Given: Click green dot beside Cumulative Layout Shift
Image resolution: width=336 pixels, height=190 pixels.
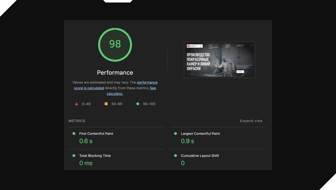Looking at the screenshot, I should tap(176, 155).
